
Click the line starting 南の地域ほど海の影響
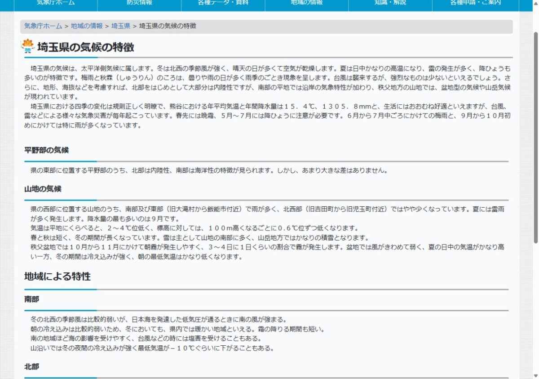146,339
